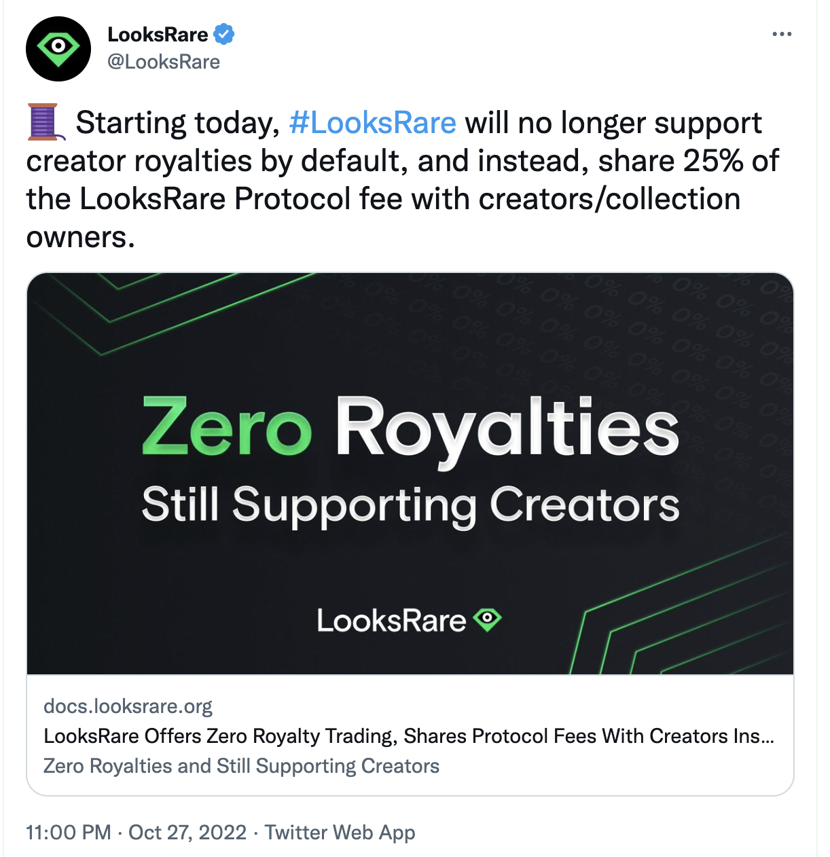Click the Twitter Web App source label
The height and width of the screenshot is (857, 830).
click(340, 833)
